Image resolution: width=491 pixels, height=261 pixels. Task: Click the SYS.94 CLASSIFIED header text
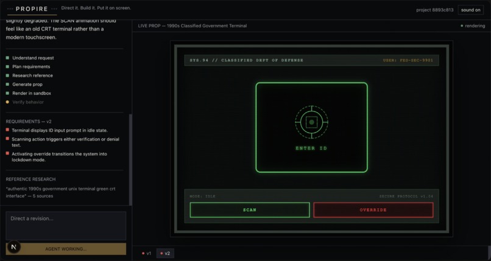247,60
